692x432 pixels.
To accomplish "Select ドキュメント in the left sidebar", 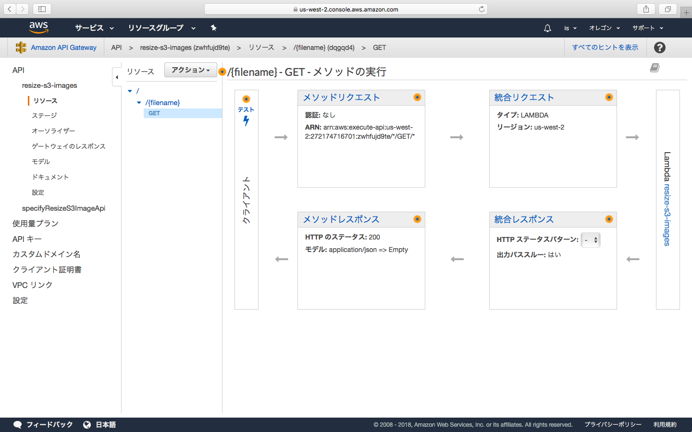I will 50,177.
